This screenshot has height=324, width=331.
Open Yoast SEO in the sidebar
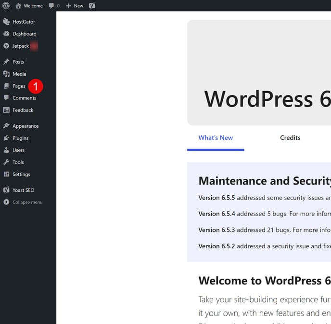pyautogui.click(x=23, y=190)
